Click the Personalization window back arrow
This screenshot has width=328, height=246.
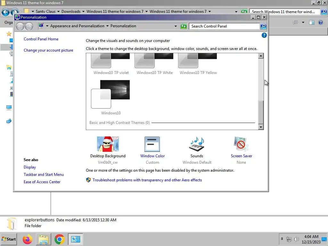(20, 26)
